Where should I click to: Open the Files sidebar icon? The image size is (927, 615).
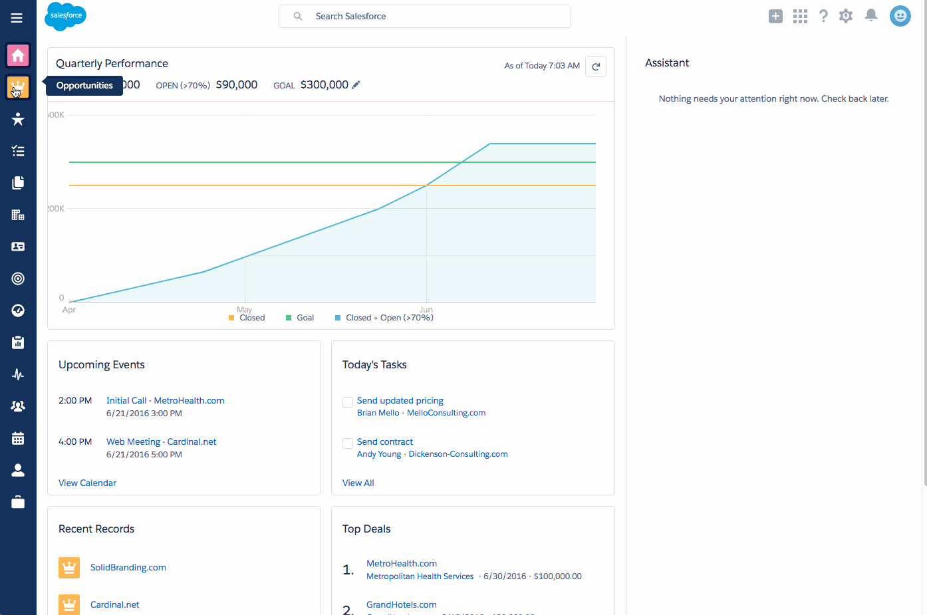pyautogui.click(x=18, y=183)
